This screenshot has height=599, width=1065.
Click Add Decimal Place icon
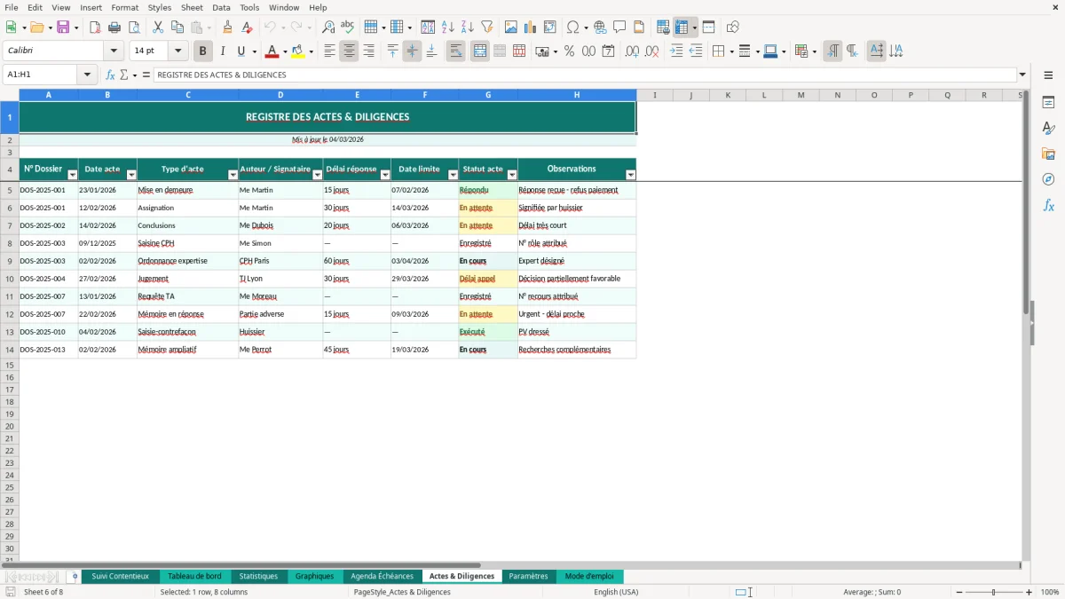(632, 51)
